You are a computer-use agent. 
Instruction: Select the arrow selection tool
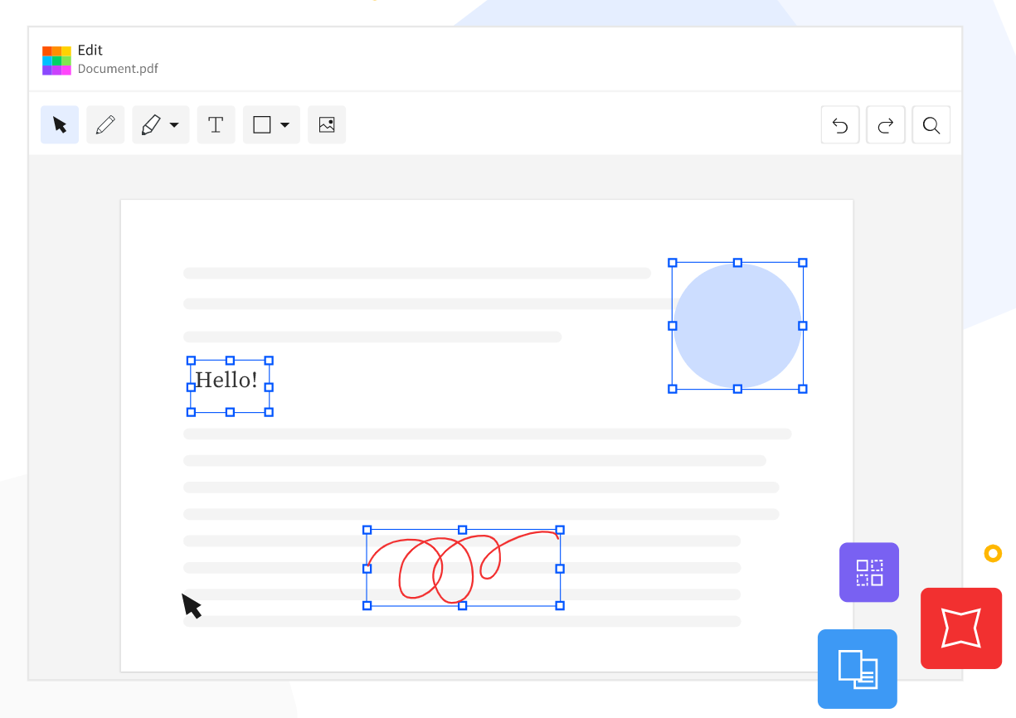click(x=60, y=125)
